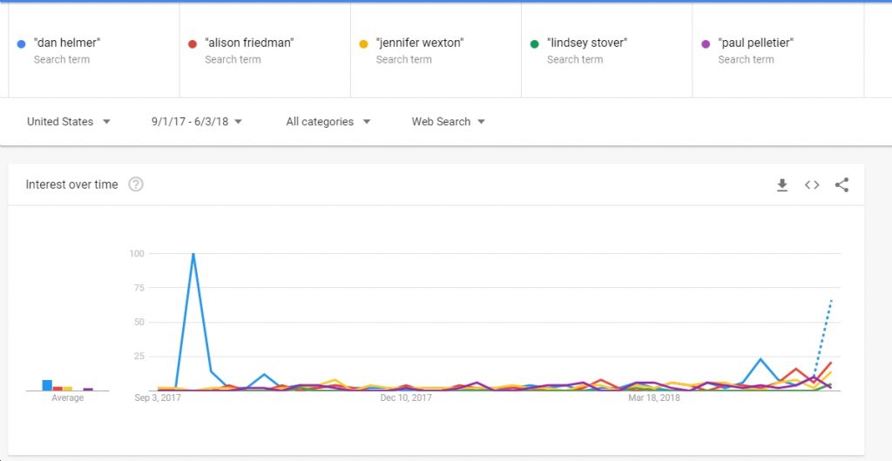Select the "paul pelletier" search term box
The height and width of the screenshot is (461, 892).
[x=778, y=50]
